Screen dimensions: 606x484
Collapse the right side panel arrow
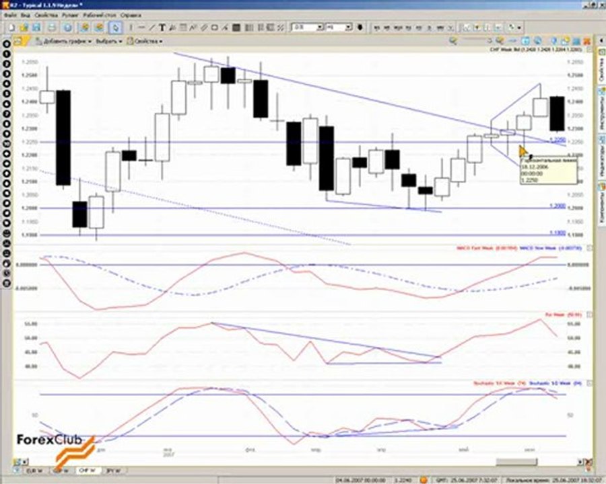click(x=601, y=40)
